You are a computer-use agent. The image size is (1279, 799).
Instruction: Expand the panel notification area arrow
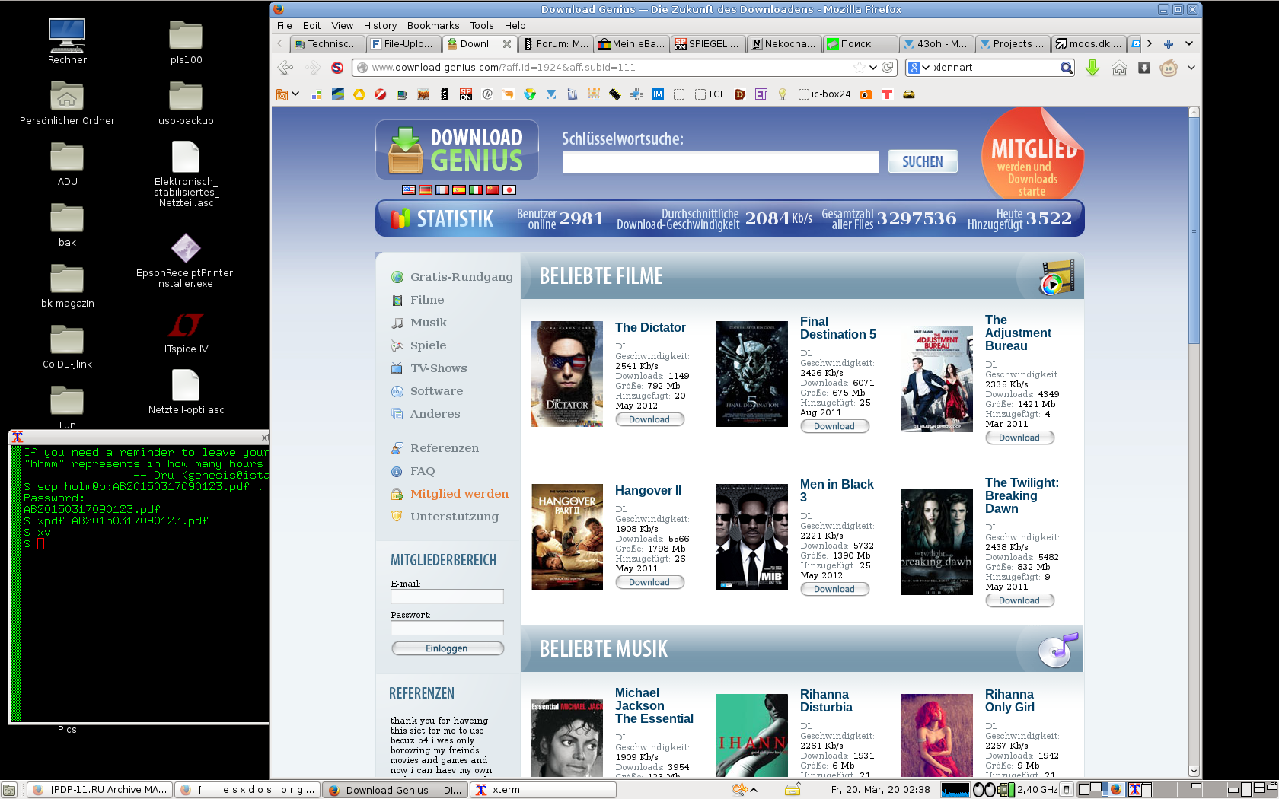(754, 790)
